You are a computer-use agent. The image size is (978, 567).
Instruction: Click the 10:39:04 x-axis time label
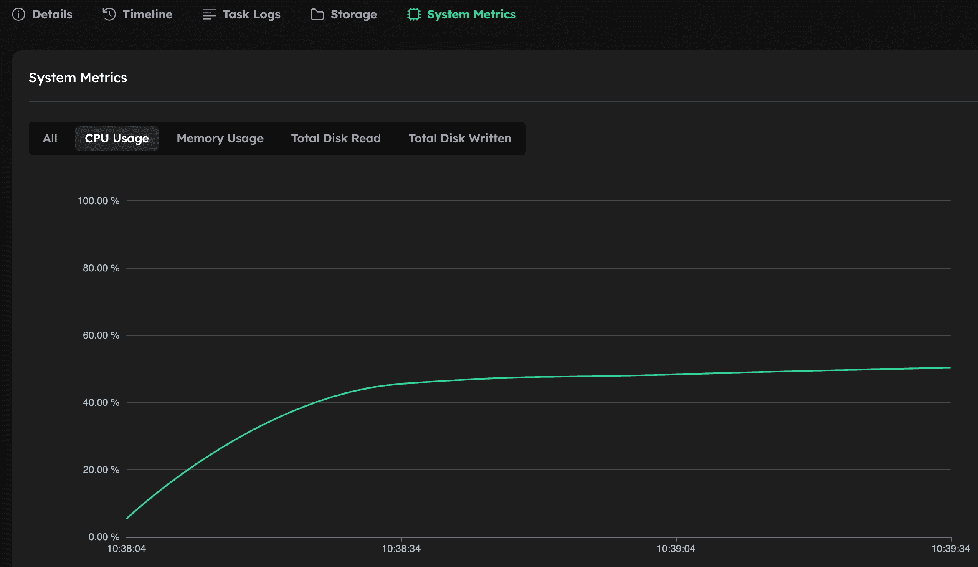tap(676, 549)
